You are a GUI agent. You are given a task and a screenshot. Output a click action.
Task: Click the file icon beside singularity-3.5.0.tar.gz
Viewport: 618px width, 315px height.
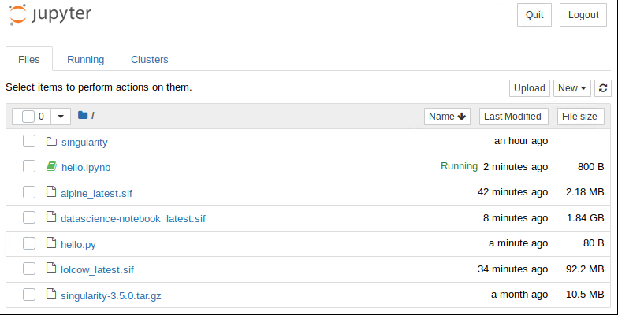click(x=51, y=295)
